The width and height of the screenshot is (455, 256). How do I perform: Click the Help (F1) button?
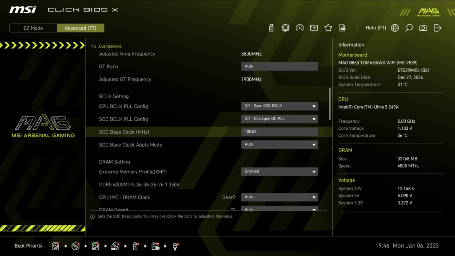375,27
